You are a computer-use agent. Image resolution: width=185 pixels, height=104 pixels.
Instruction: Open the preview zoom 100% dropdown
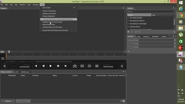(9, 52)
